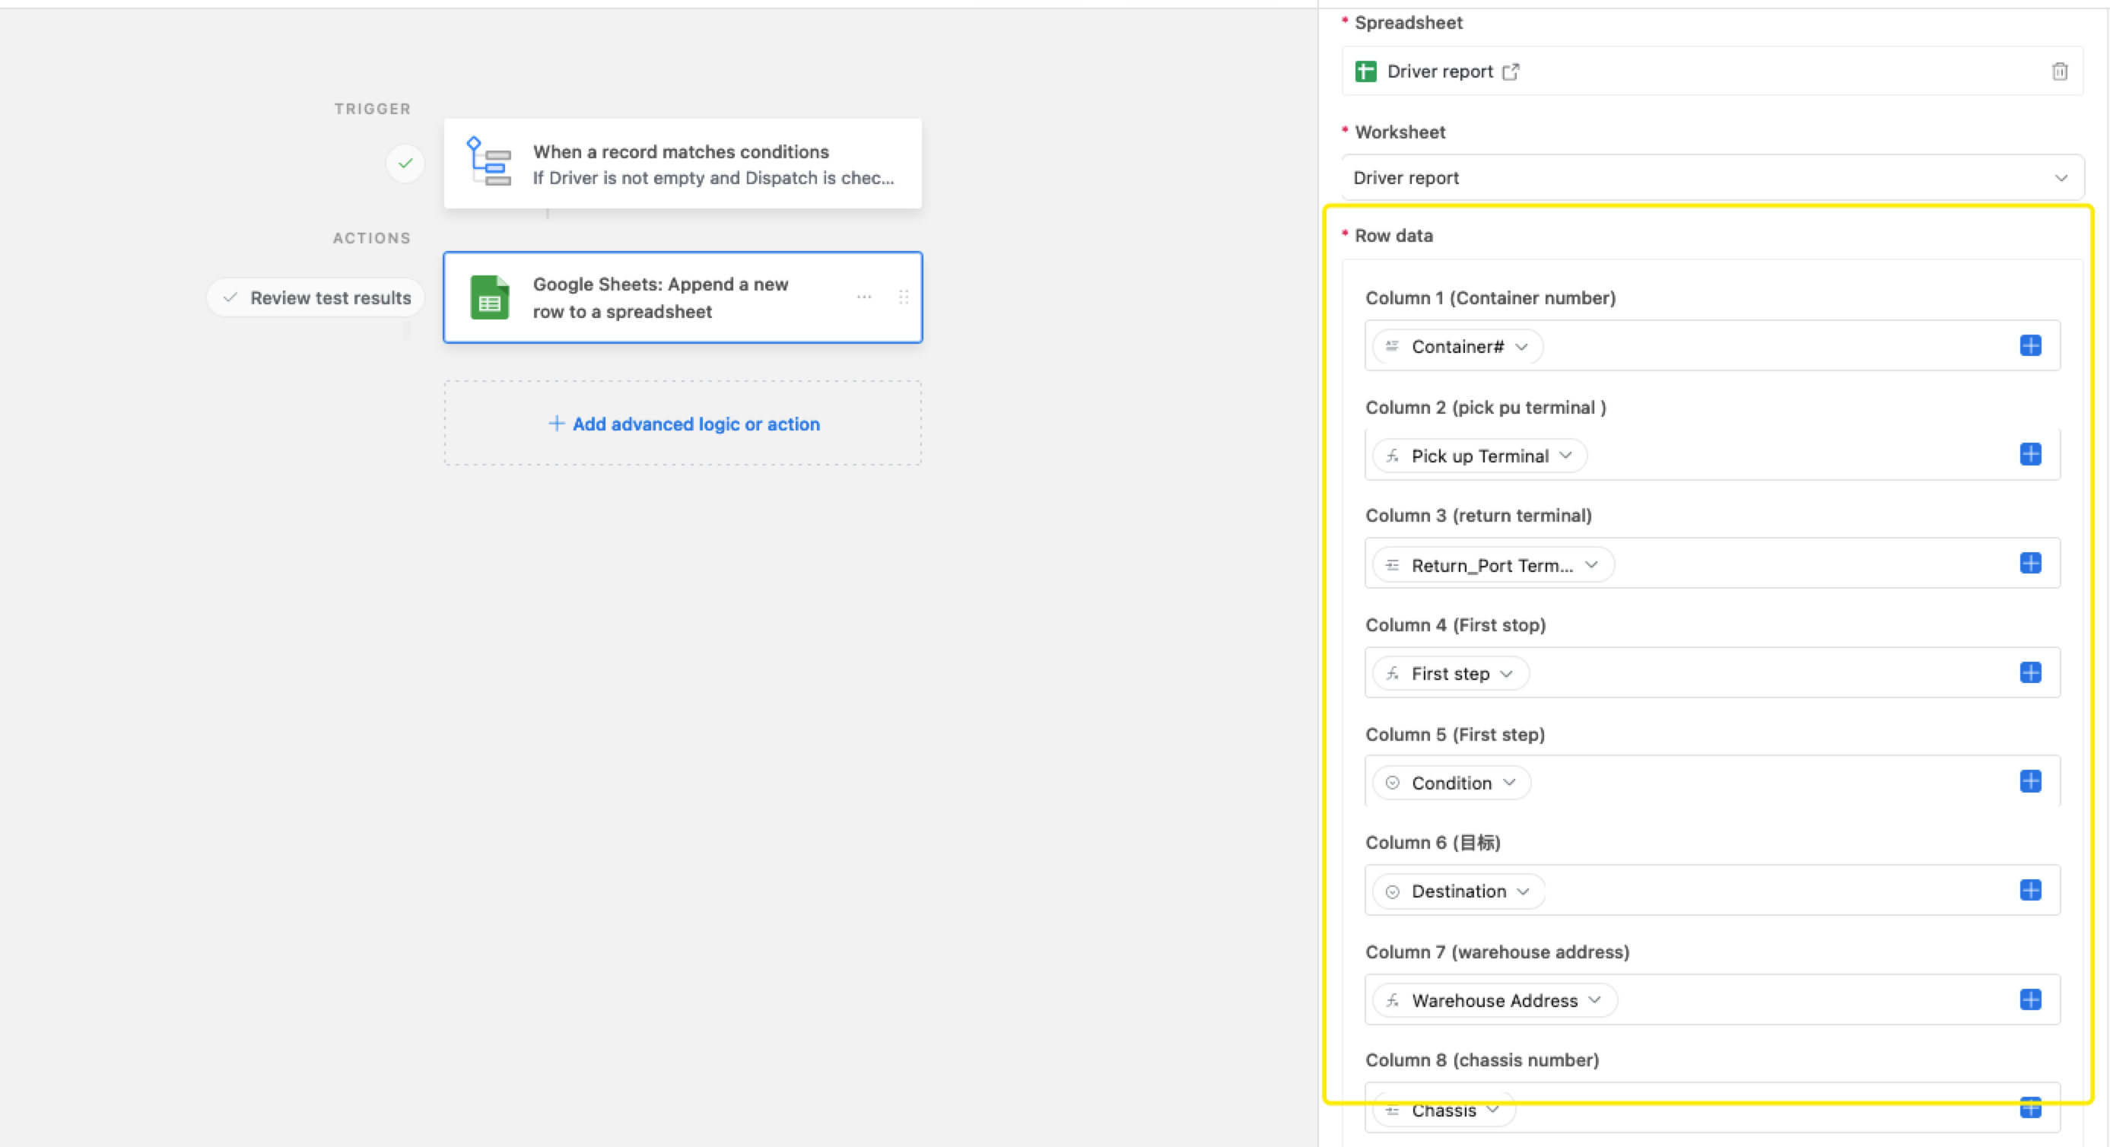The width and height of the screenshot is (2110, 1147).
Task: Click Review test results button
Action: point(316,297)
